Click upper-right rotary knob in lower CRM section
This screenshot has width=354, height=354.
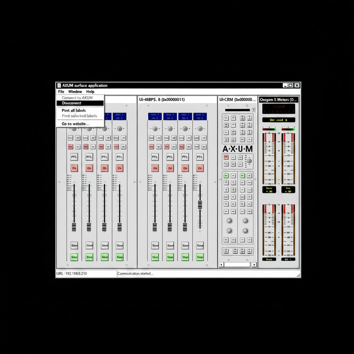(246, 221)
